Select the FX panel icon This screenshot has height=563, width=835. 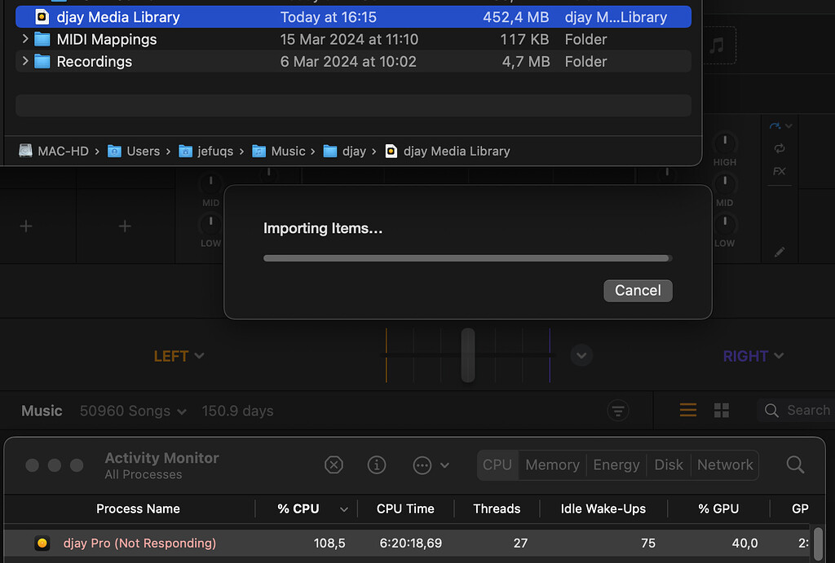(x=780, y=171)
